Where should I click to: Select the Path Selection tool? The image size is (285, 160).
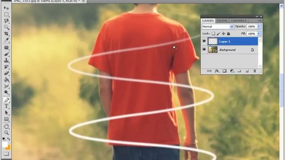6,112
